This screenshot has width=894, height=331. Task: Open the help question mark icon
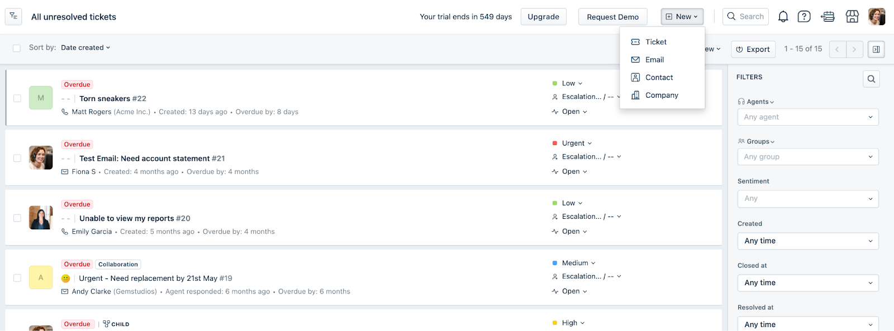pyautogui.click(x=804, y=17)
